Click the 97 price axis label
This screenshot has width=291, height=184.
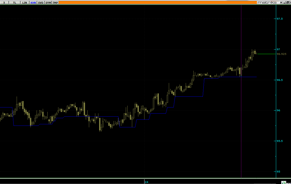pos(278,49)
